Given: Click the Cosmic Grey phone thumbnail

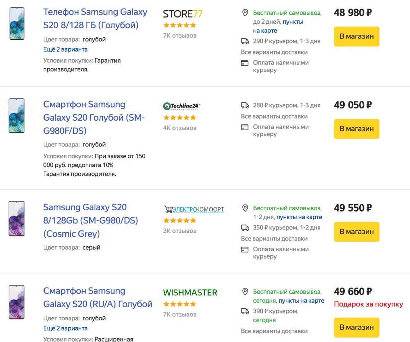Looking at the screenshot, I should 17,218.
